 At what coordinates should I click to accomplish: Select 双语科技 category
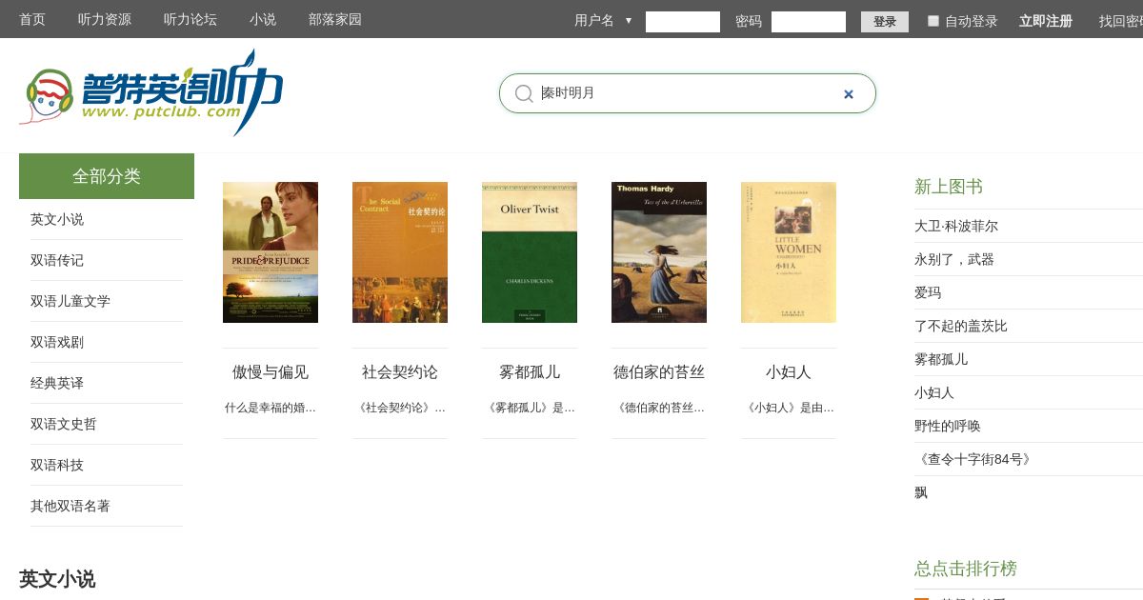[x=57, y=465]
